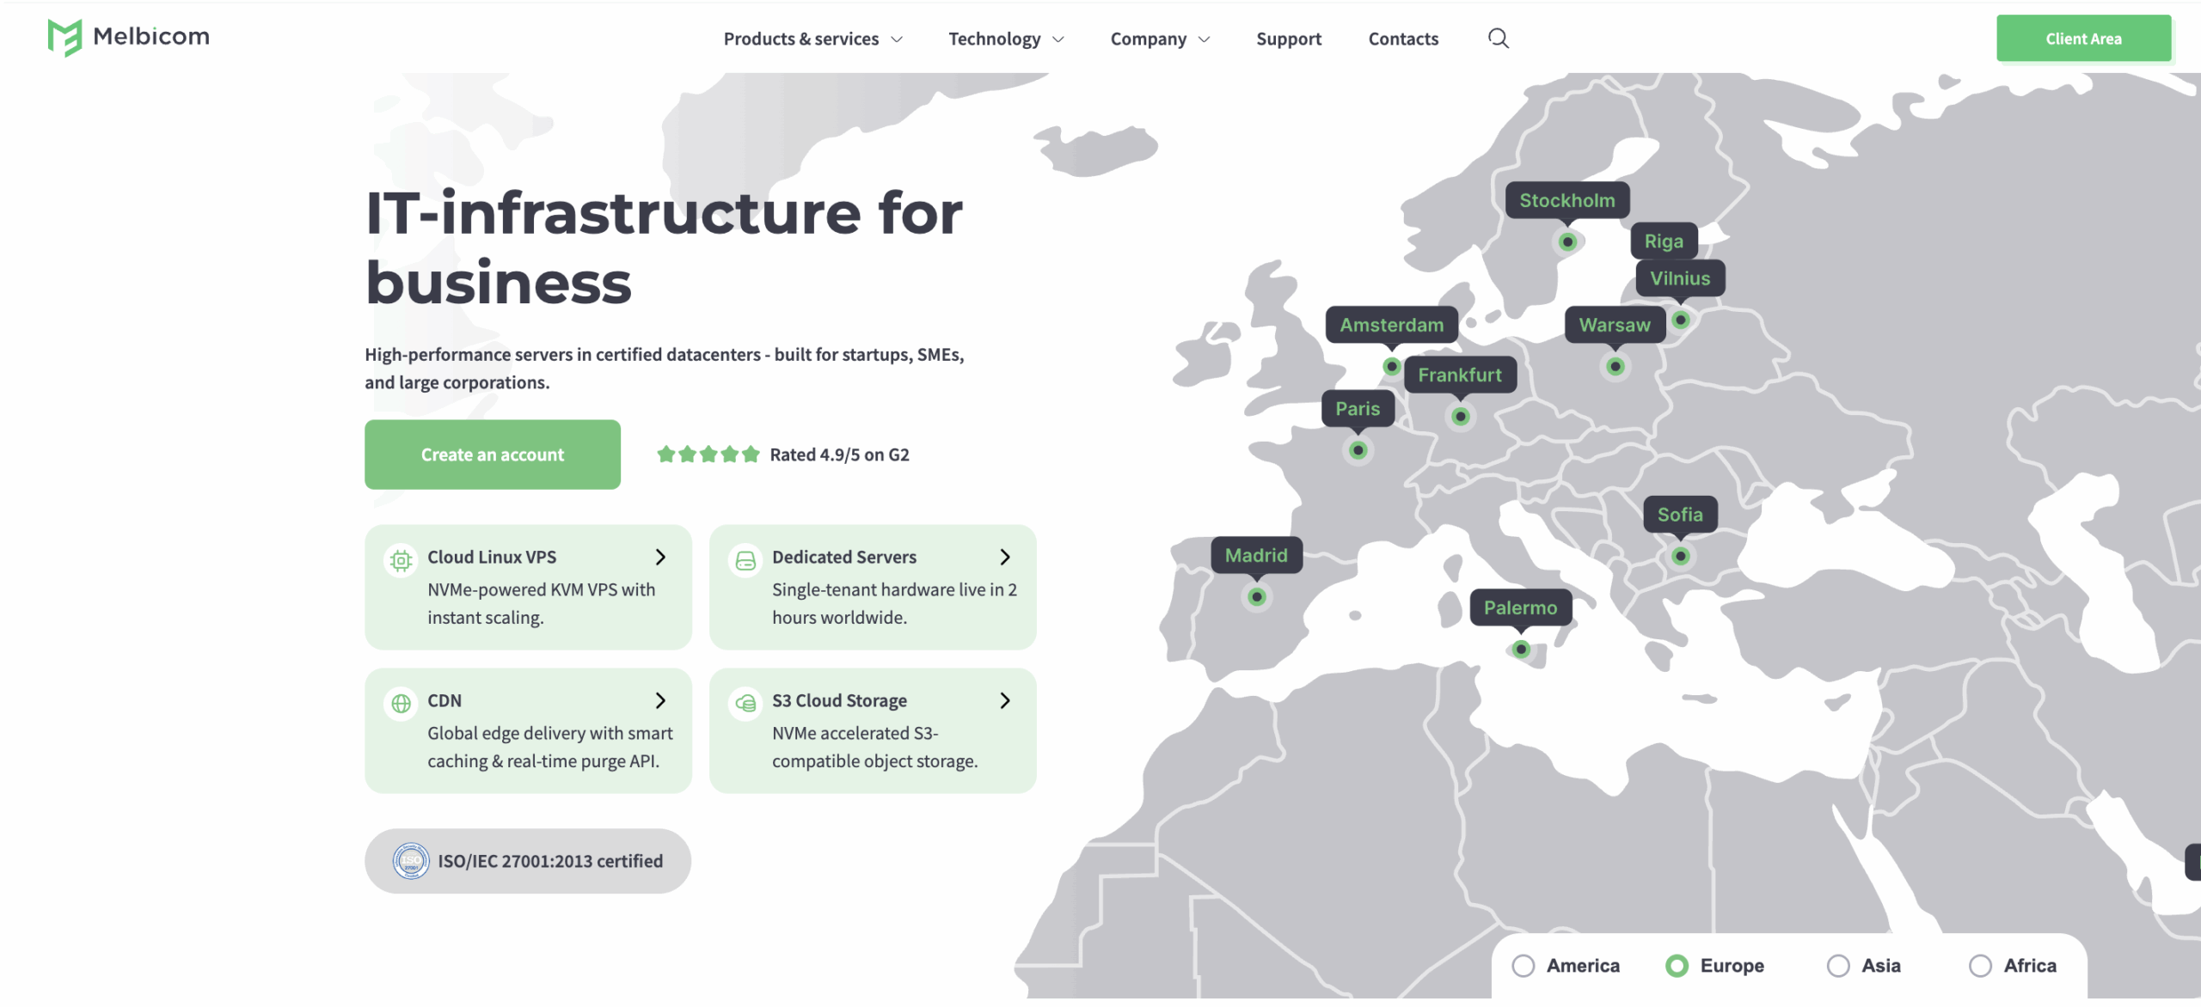This screenshot has height=1007, width=2201.
Task: Click the Dedicated Servers disk icon
Action: tap(745, 560)
